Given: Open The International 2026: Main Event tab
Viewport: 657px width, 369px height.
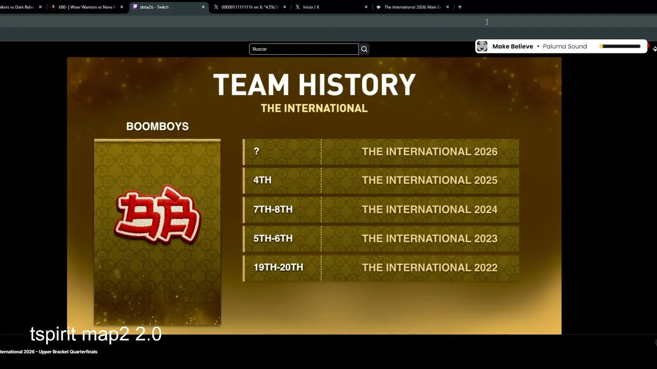Looking at the screenshot, I should click(412, 7).
